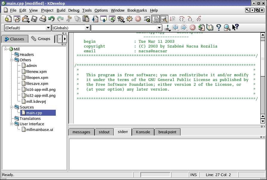Click the Run to Cursor debugger icon
Image resolution: width=267 pixels, height=180 pixels.
pyautogui.click(x=173, y=19)
